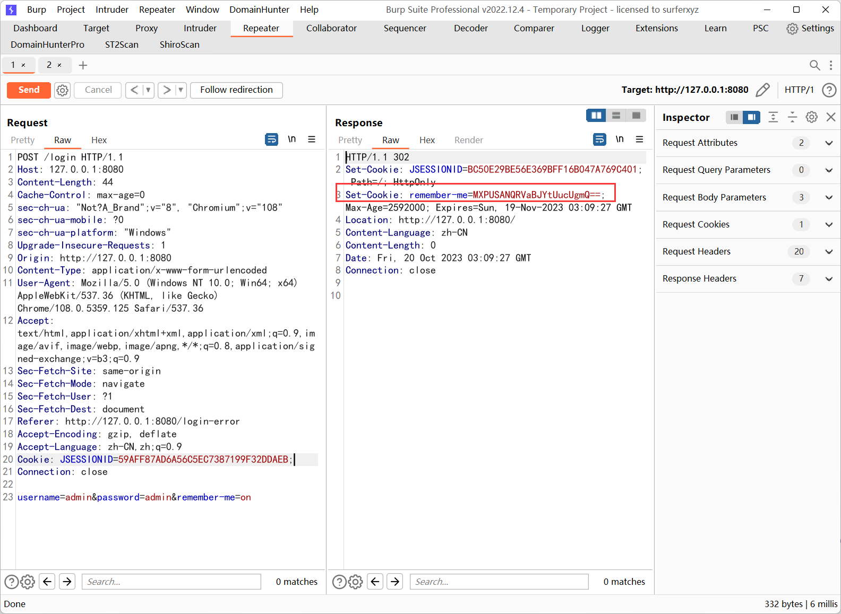The width and height of the screenshot is (841, 614).
Task: Jump to previous match in Response search
Action: click(x=375, y=582)
